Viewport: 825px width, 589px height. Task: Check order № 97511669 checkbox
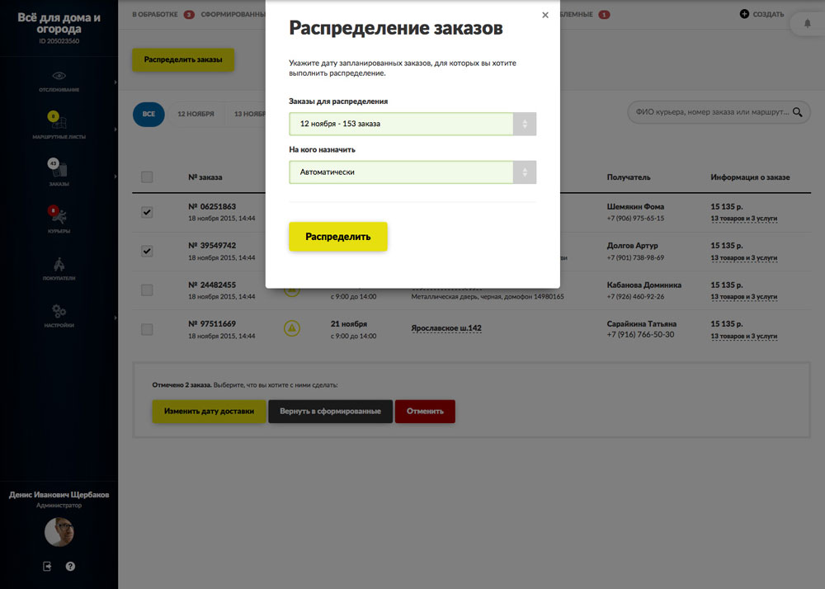147,329
